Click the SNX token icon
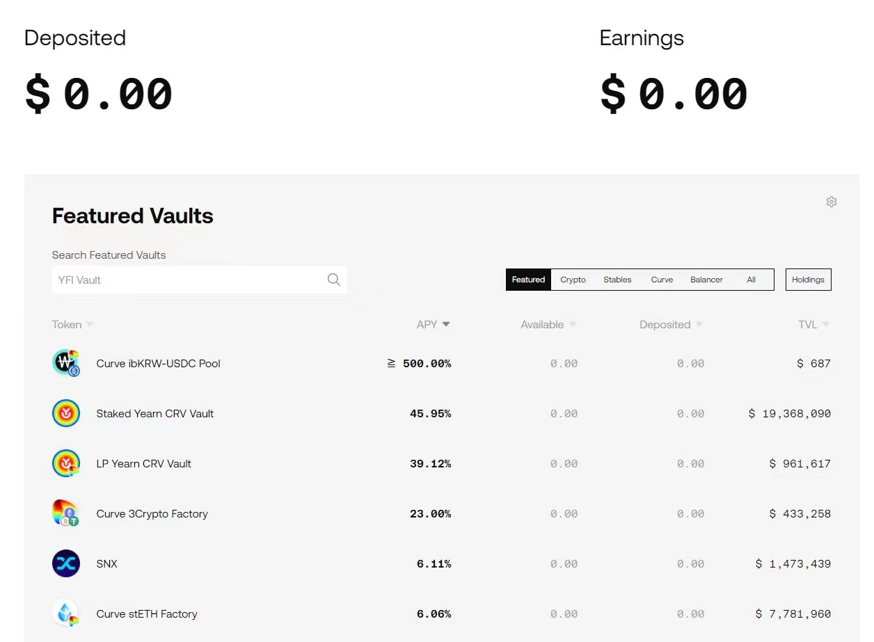 [66, 563]
